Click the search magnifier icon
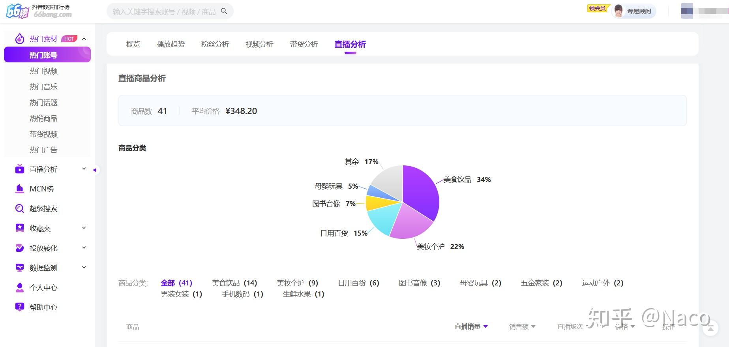Image resolution: width=729 pixels, height=347 pixels. coord(224,11)
